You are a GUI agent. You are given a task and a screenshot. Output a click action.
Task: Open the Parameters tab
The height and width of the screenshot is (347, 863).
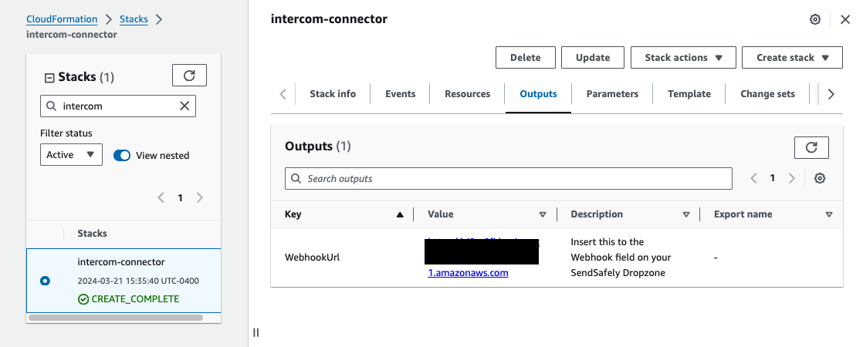click(x=612, y=94)
